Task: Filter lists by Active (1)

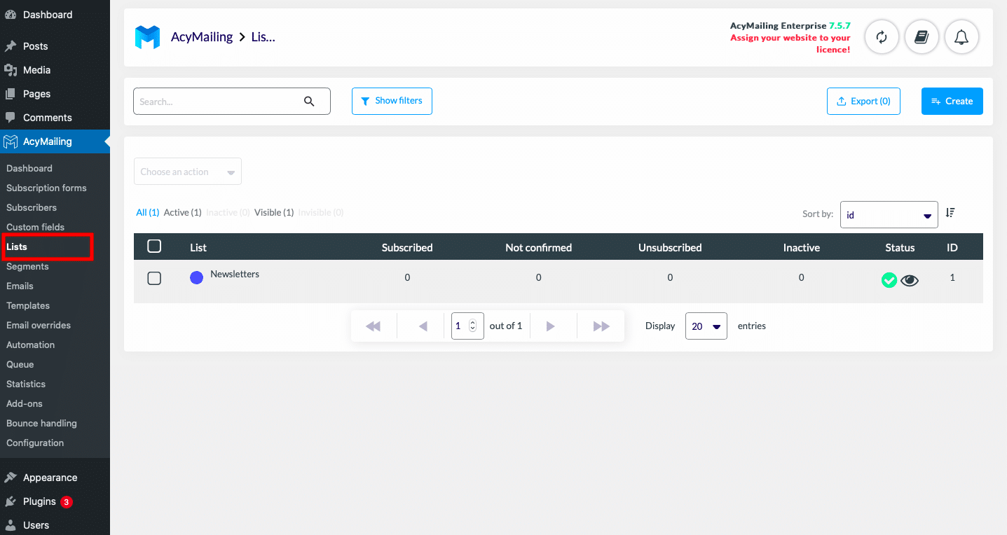Action: 182,212
